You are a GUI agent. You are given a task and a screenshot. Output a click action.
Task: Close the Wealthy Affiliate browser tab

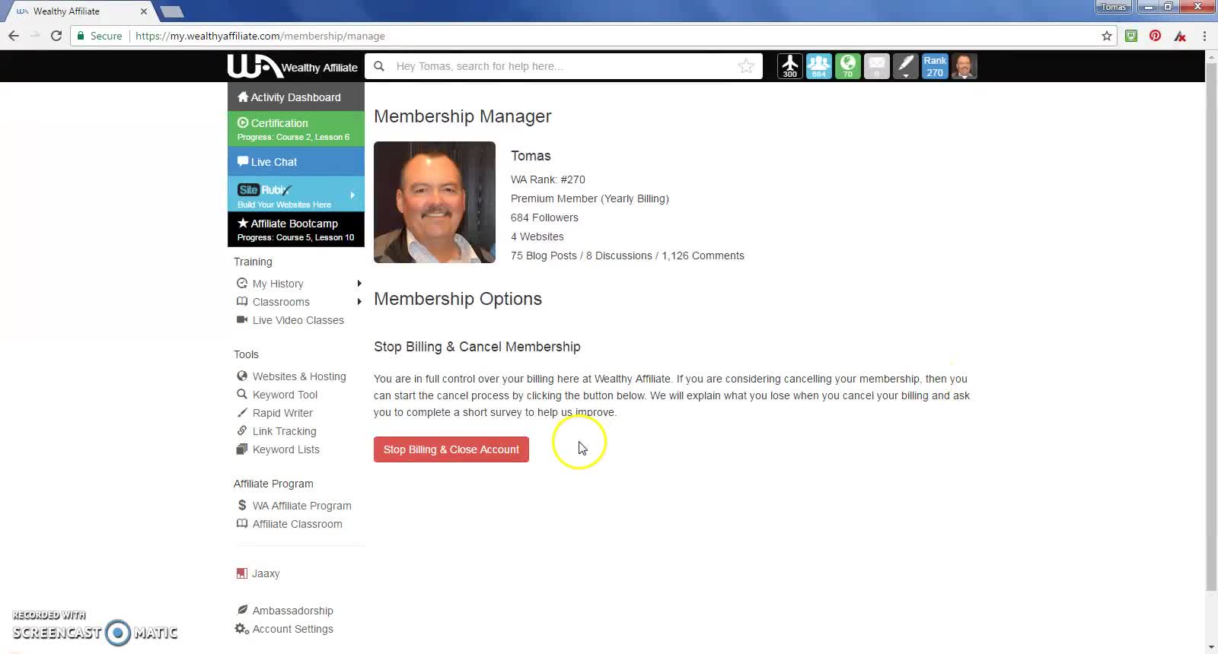tap(143, 11)
